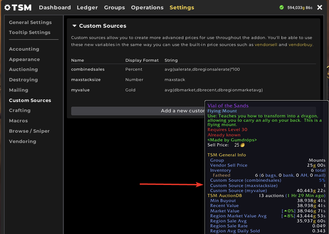Screen dimensions: 329x234
Task: Click the avg(dbmarket,dbrecent,dbregionmarketavg) string
Action: coord(214,90)
